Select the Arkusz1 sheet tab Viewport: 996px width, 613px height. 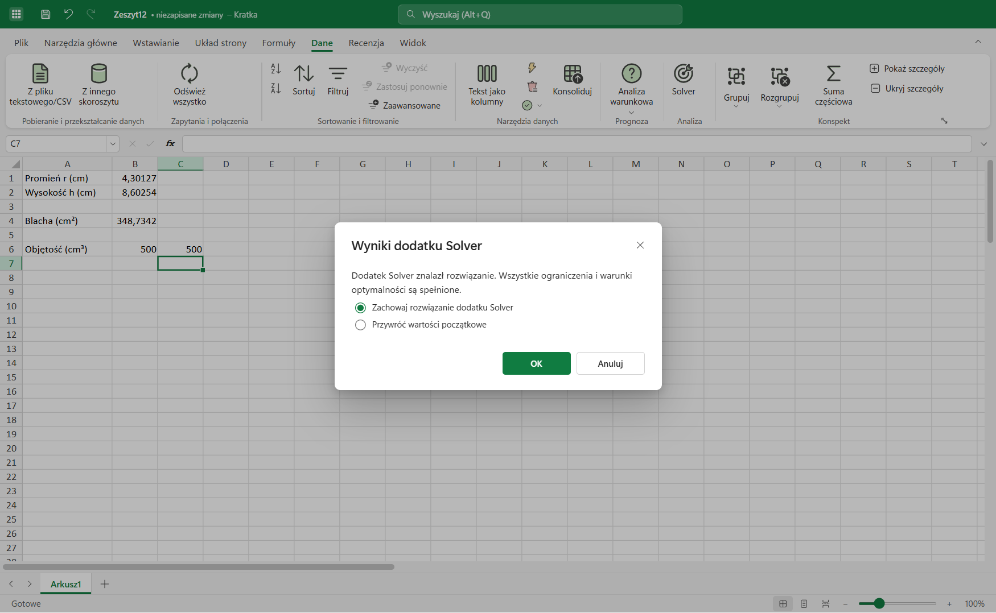click(66, 584)
